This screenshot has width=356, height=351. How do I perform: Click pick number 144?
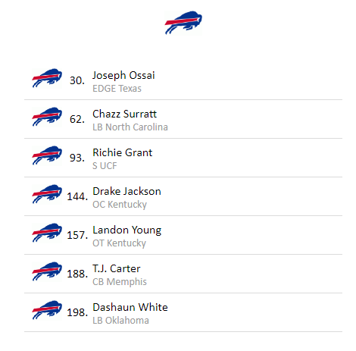[x=77, y=196]
